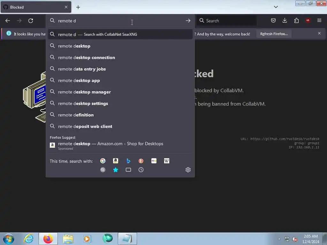The height and width of the screenshot is (245, 327).
Task: Search this time with DuckDuckGo icon
Action: coord(141,161)
